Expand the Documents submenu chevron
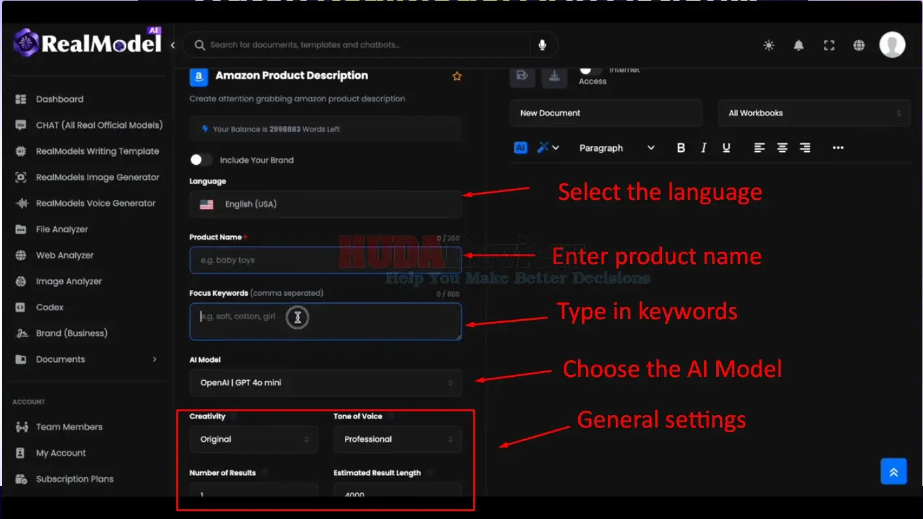 (154, 359)
